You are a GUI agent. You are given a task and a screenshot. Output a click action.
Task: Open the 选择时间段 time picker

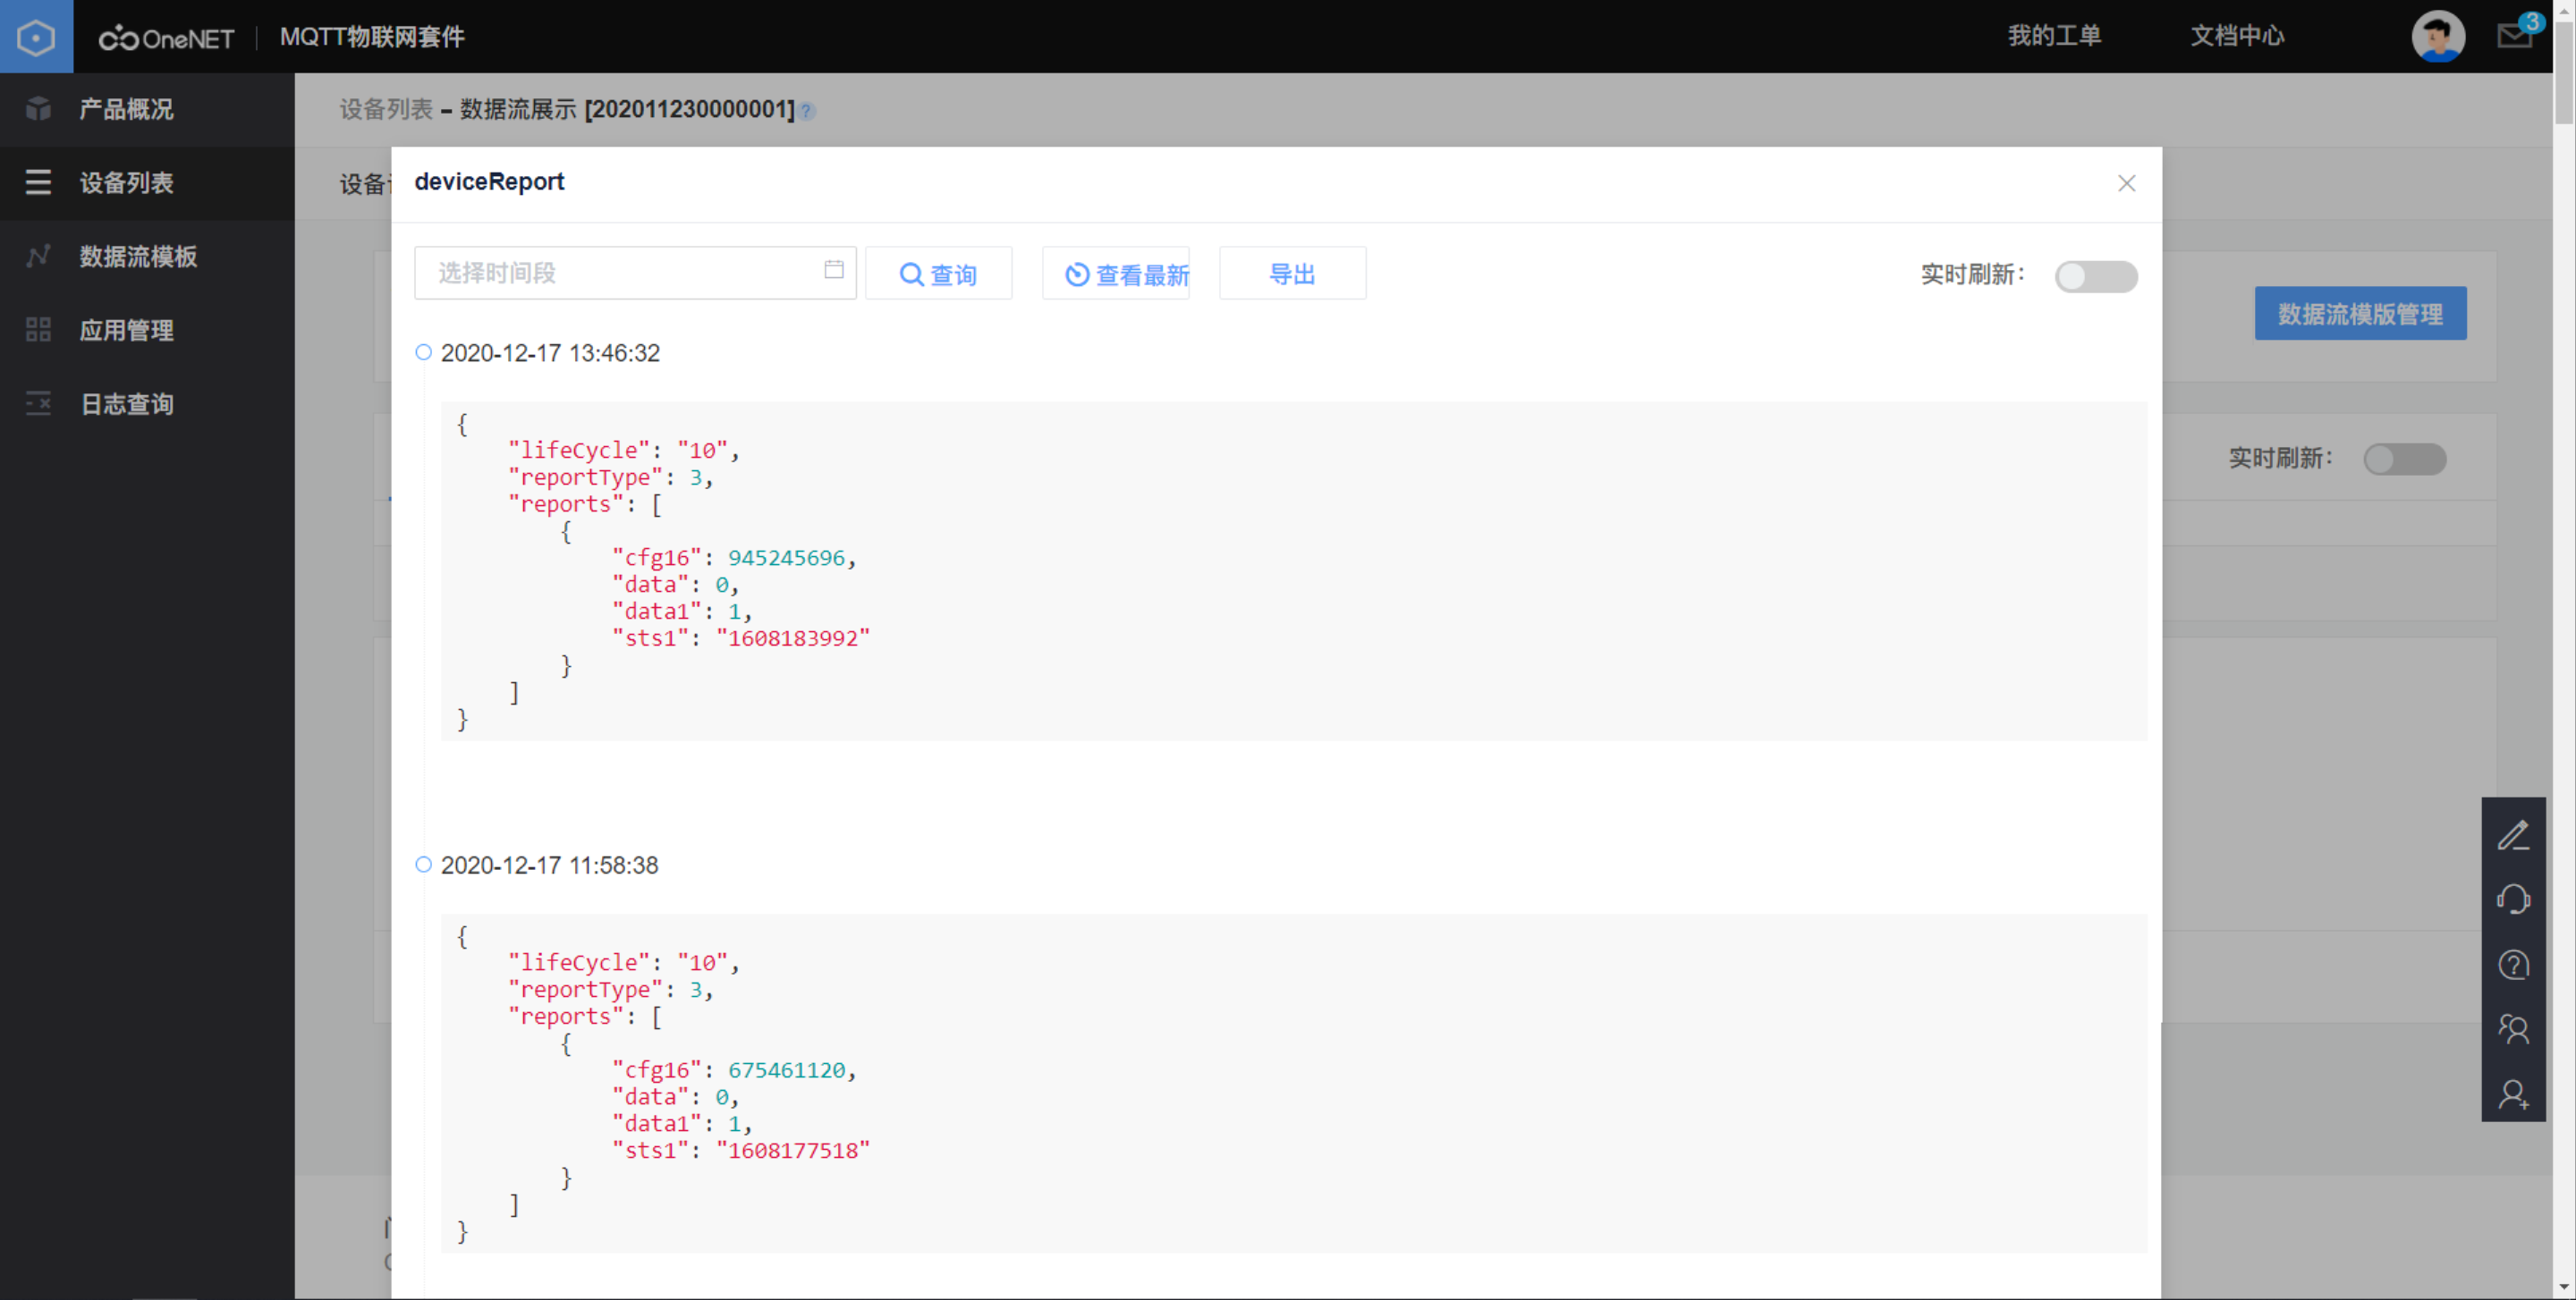[x=600, y=272]
